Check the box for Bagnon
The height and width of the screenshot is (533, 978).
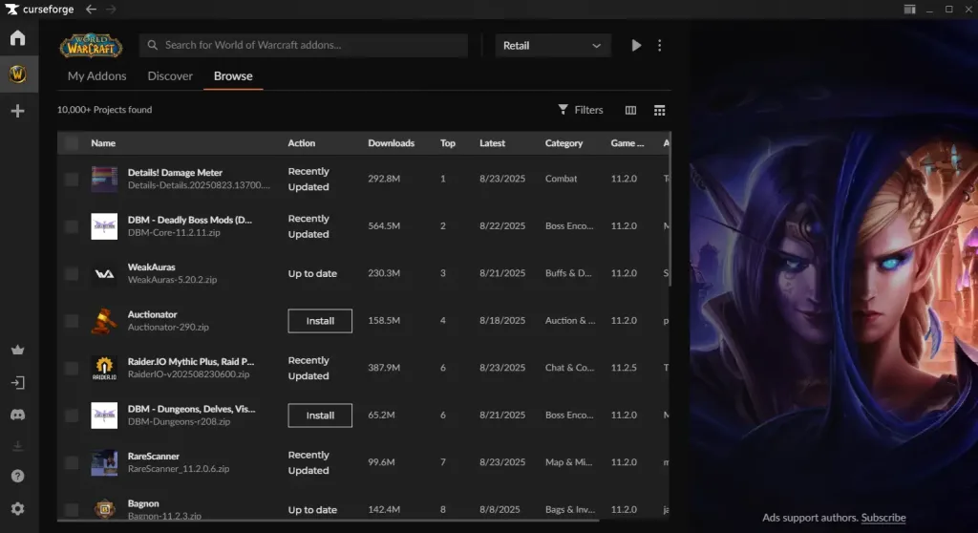point(72,509)
